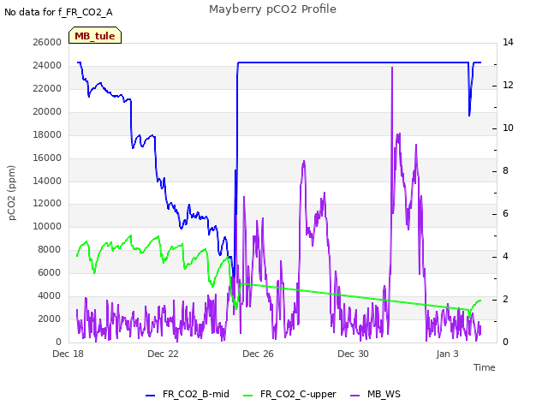Click the 4000 left axis value
This screenshot has height=411, width=548.
tap(50, 295)
